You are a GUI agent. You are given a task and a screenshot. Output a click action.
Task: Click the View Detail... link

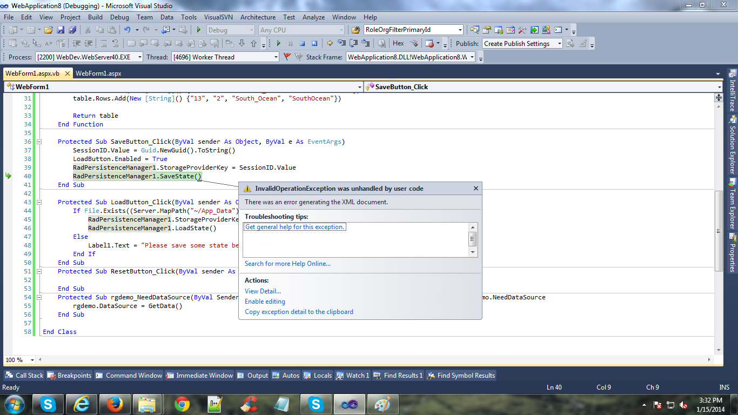click(x=263, y=291)
